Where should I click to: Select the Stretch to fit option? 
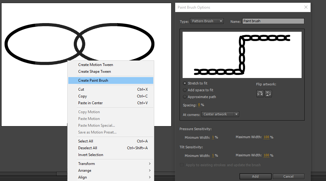click(184, 83)
